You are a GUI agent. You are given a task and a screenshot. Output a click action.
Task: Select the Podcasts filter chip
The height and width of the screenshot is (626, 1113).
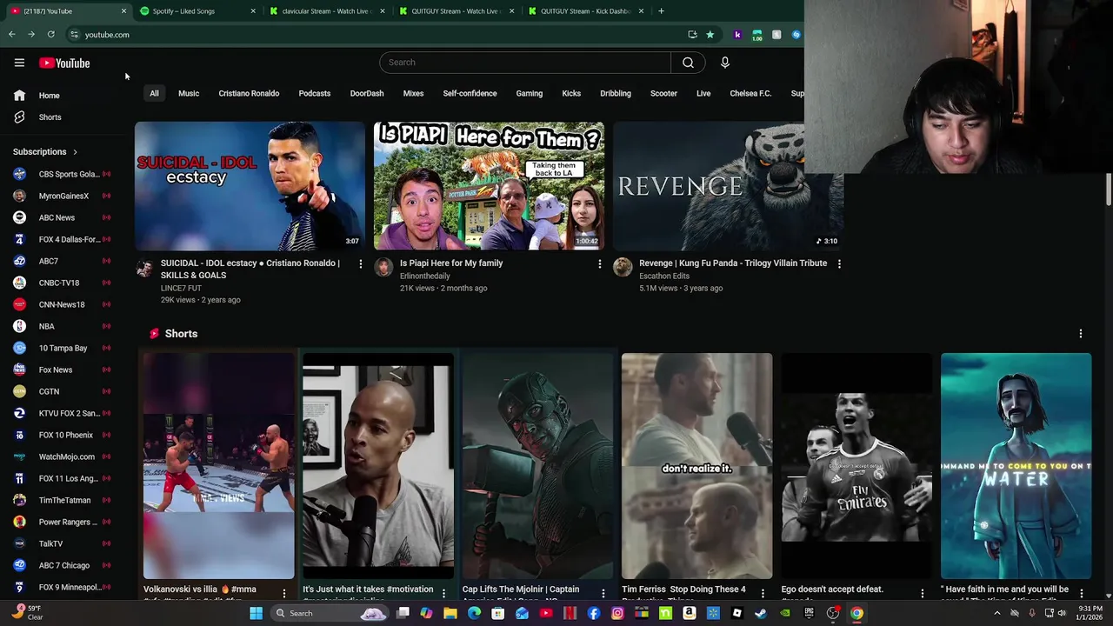(x=315, y=93)
